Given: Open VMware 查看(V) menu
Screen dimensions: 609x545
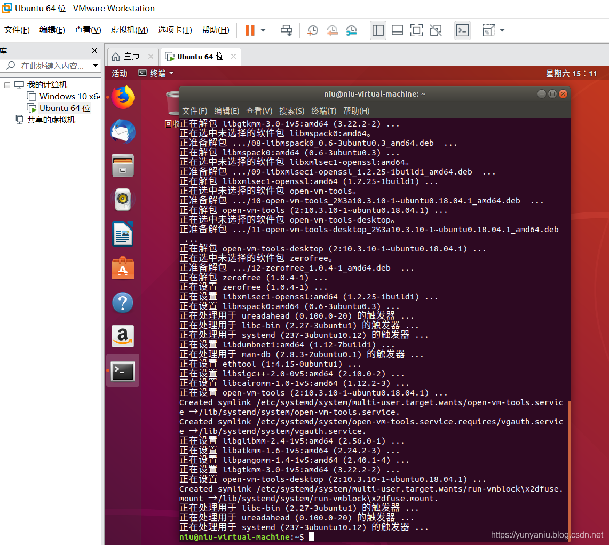Looking at the screenshot, I should 88,30.
